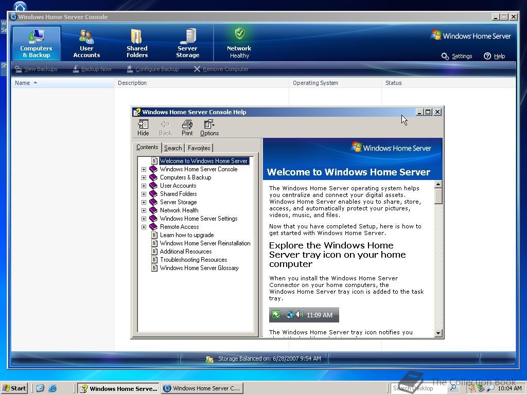Select Windows Home Server Settings book

[x=198, y=219]
